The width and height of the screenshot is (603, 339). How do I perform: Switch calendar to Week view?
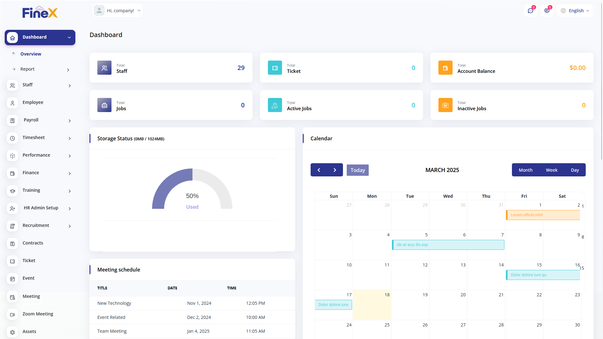[x=551, y=170]
